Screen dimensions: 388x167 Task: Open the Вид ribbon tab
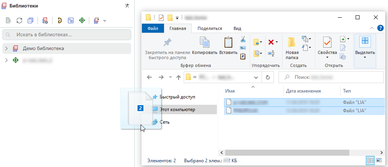click(237, 28)
